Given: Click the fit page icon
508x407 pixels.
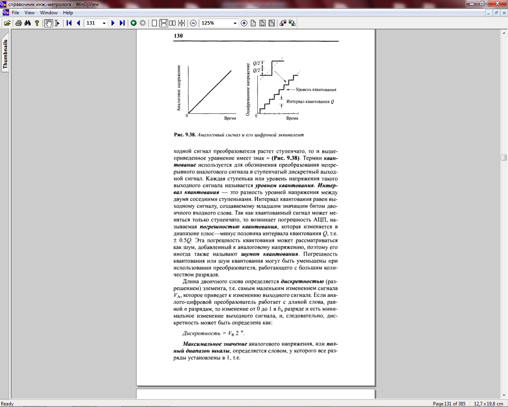Looking at the screenshot, I should (262, 23).
